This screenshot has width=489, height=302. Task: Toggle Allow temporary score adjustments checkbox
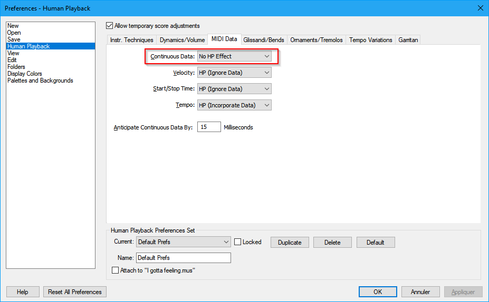(x=110, y=26)
